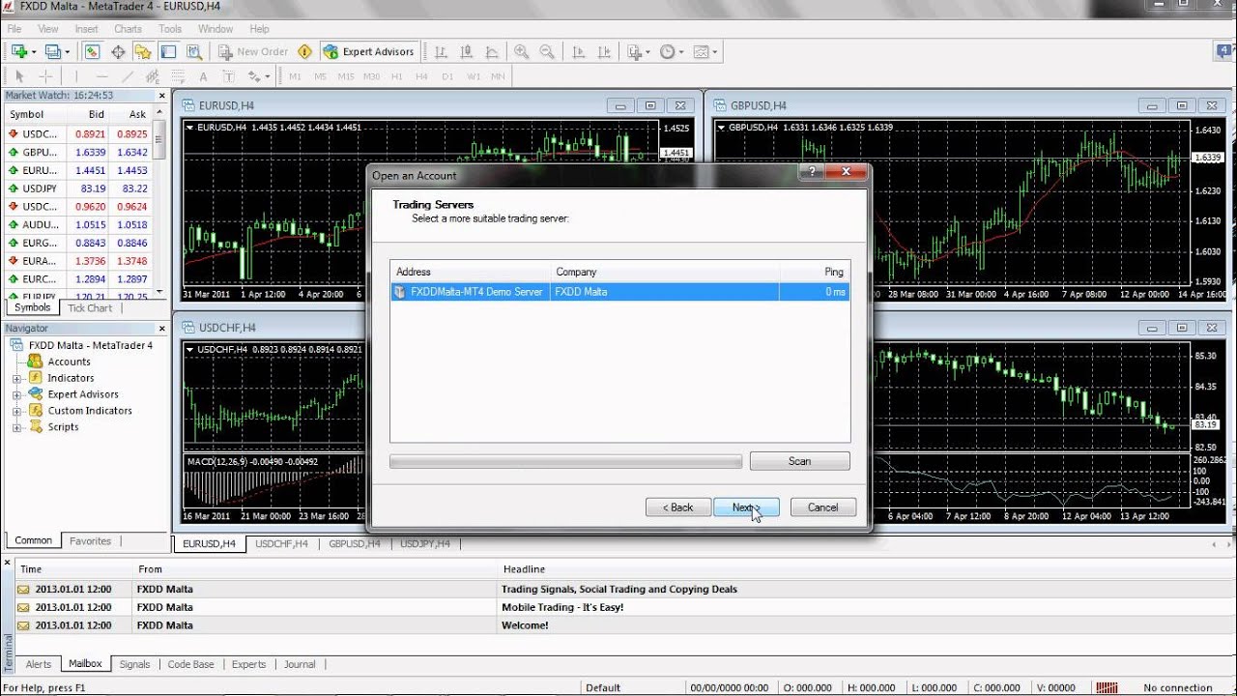Open the File menu

pyautogui.click(x=14, y=29)
